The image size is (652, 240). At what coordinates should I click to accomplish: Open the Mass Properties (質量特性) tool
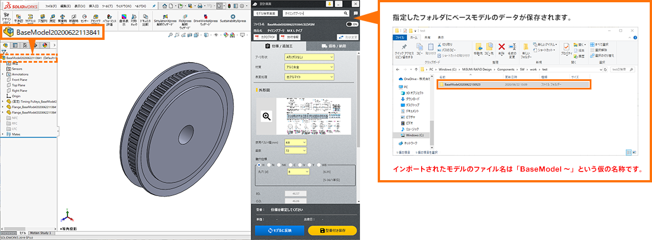coord(62,18)
